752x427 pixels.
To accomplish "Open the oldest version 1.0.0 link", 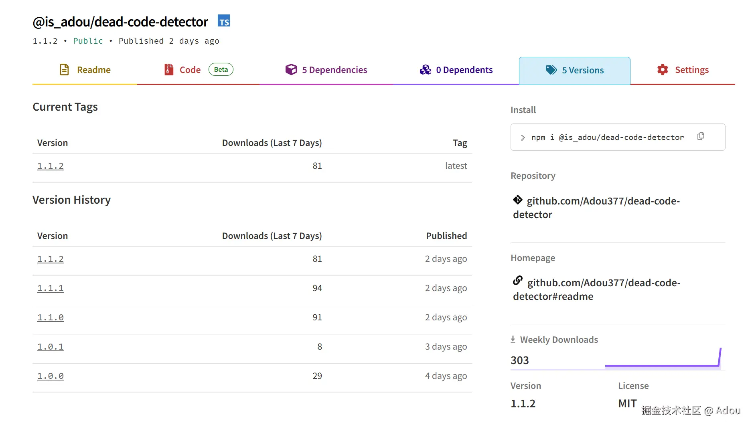I will point(51,376).
